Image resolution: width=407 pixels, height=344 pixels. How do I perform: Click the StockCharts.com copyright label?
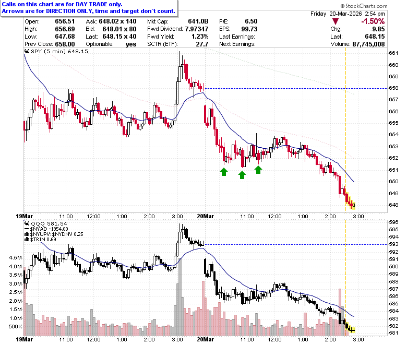coord(364,6)
